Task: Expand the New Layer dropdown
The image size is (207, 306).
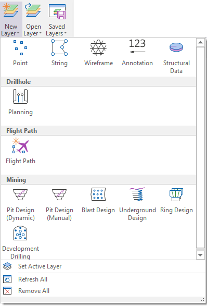Action: pyautogui.click(x=11, y=19)
